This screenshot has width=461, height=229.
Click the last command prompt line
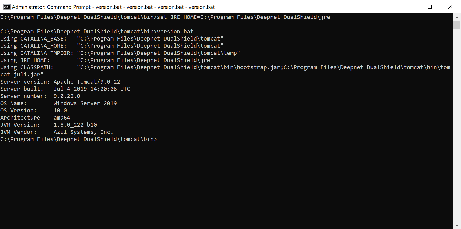(78, 139)
